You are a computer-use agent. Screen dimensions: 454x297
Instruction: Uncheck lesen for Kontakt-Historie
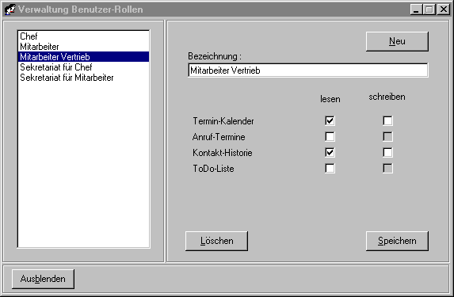[330, 153]
